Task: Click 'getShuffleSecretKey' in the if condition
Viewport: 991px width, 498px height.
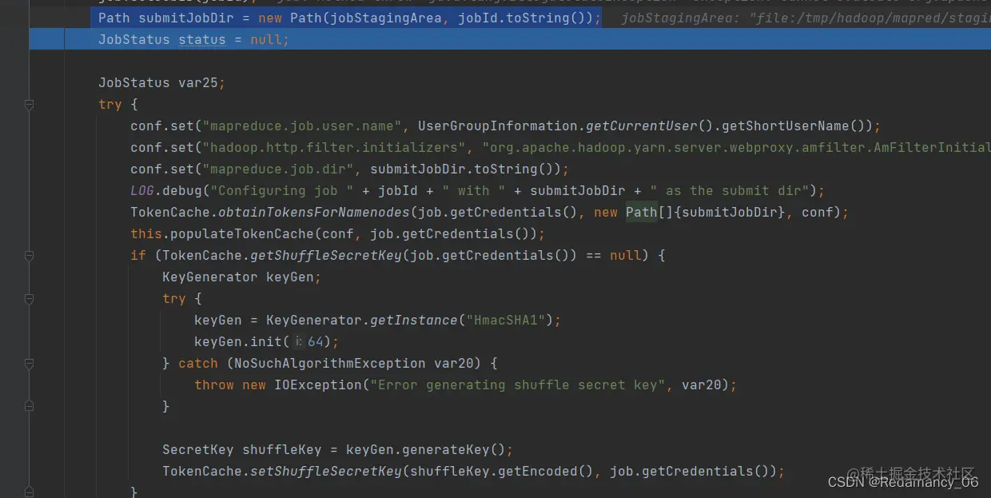Action: [x=325, y=256]
